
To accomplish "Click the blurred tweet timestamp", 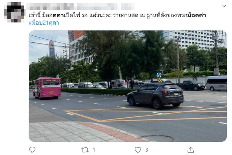I will pyautogui.click(x=128, y=7).
